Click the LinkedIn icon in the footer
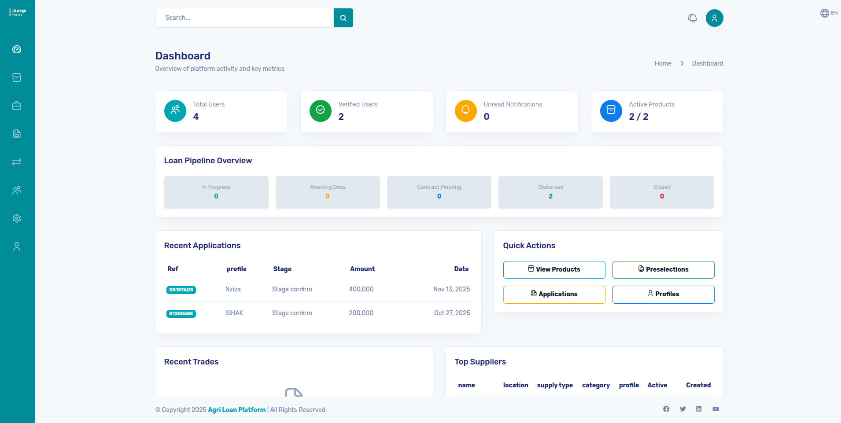 pos(699,409)
